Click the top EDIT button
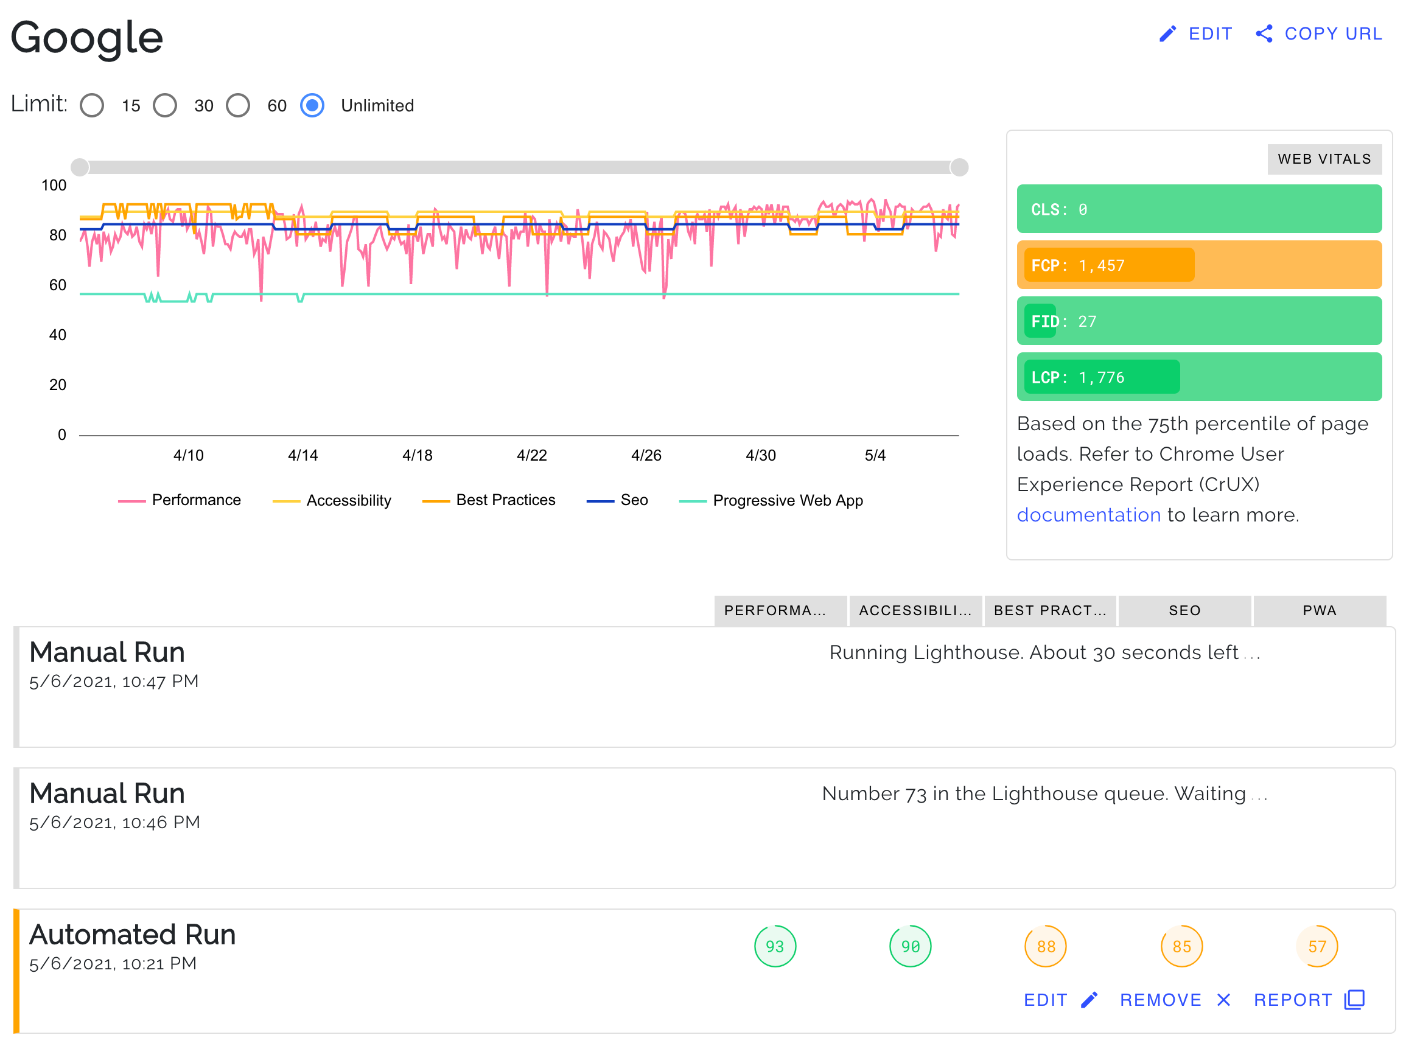The width and height of the screenshot is (1406, 1046). point(1196,33)
